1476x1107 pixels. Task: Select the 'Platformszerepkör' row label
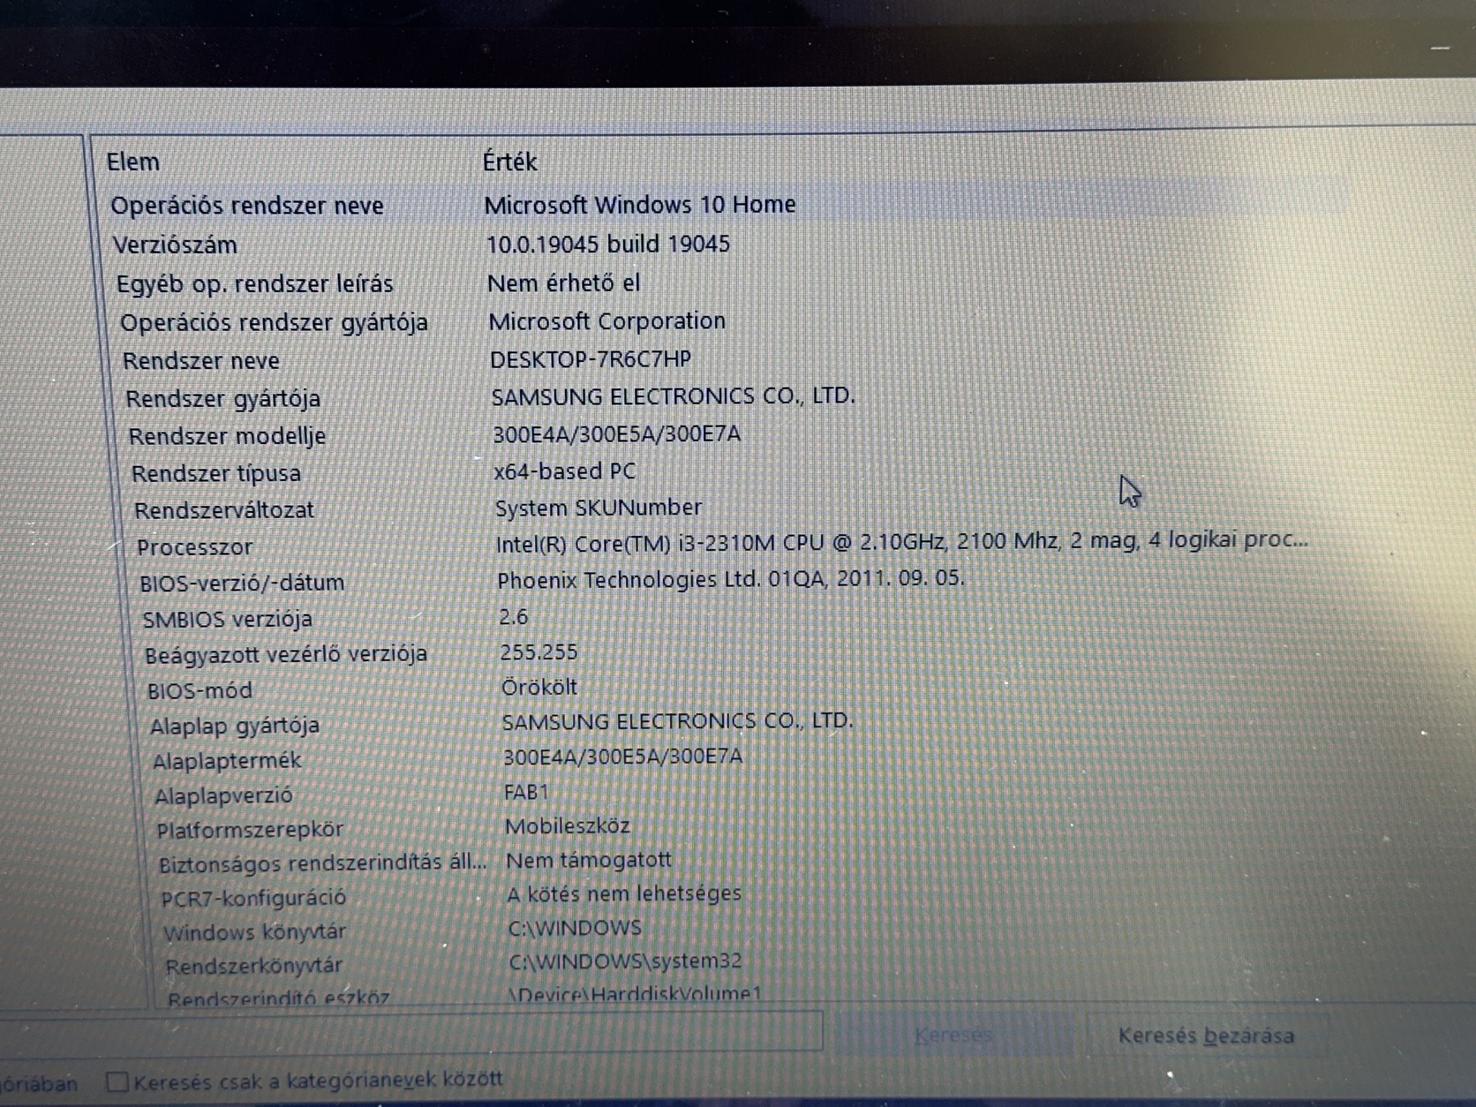pyautogui.click(x=250, y=831)
